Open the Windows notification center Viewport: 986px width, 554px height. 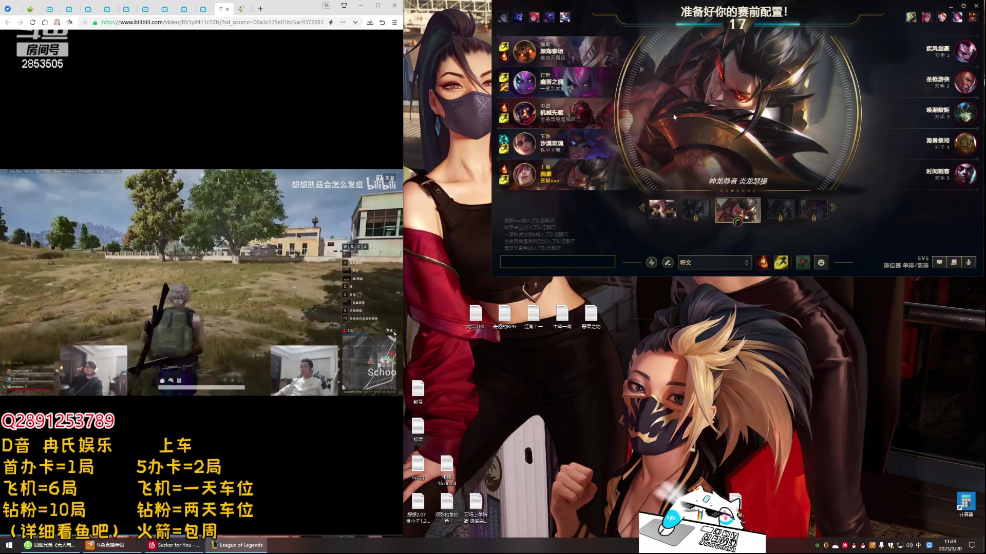pyautogui.click(x=972, y=545)
